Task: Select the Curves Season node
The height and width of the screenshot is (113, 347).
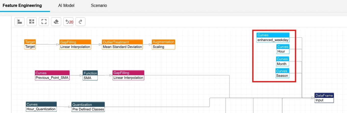Action: pyautogui.click(x=282, y=73)
